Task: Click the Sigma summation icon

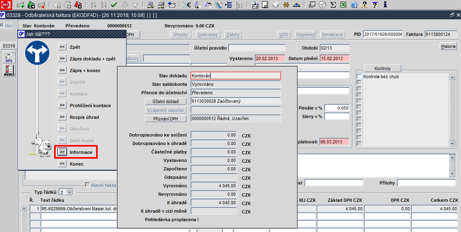Action: tap(333, 5)
